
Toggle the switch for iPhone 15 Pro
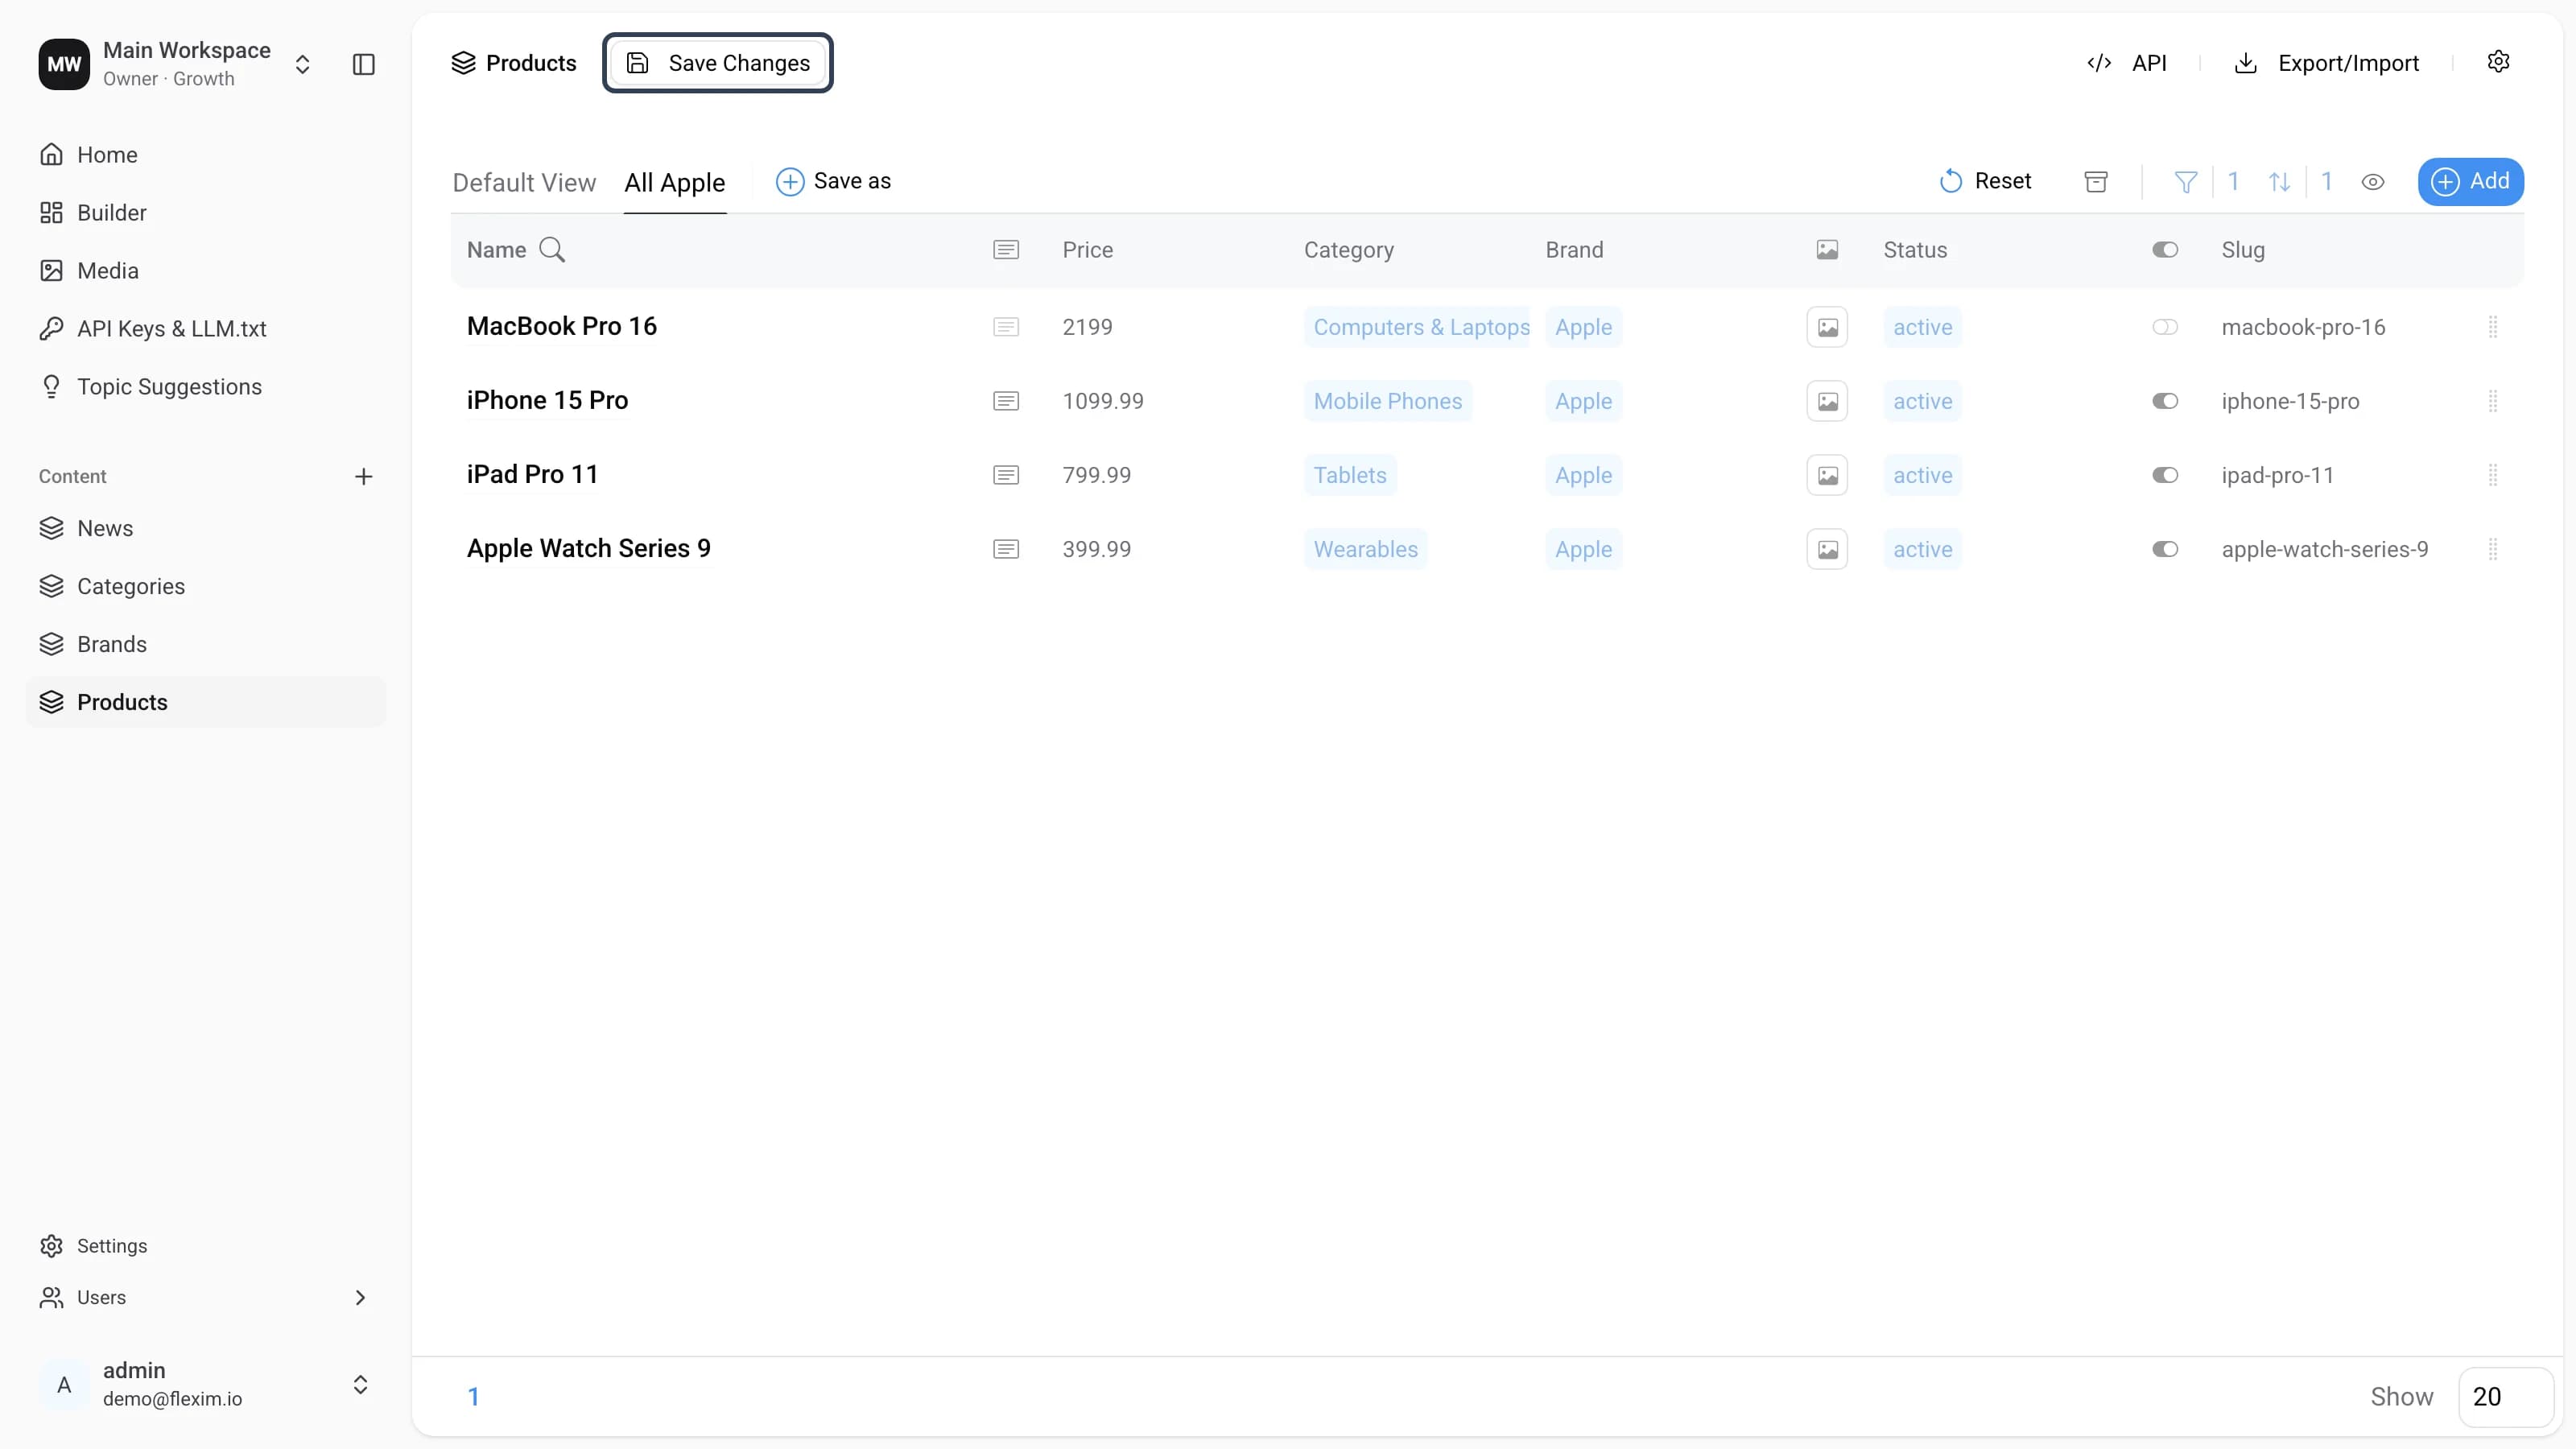[x=2165, y=401]
